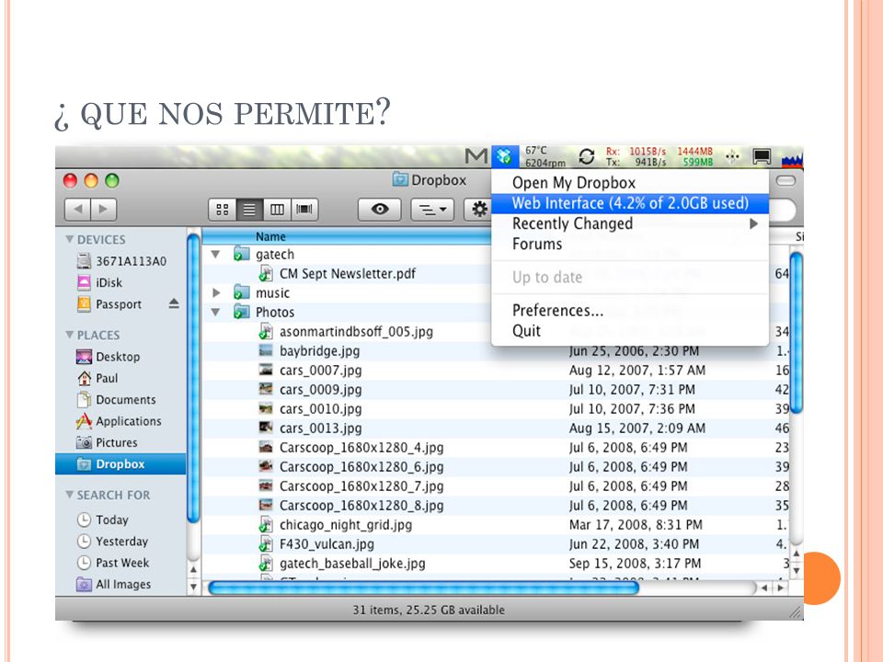Choose Web Interface menu item
Screen dimensions: 883x662
coord(630,203)
